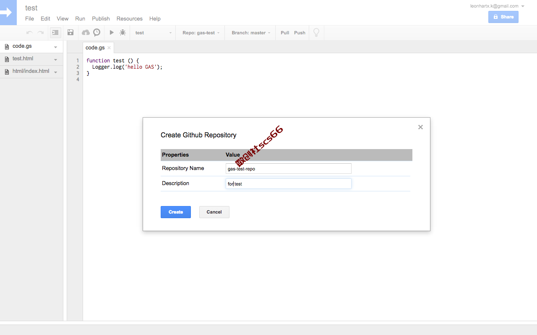The image size is (537, 335).
Task: Open the View menu
Action: pyautogui.click(x=63, y=18)
